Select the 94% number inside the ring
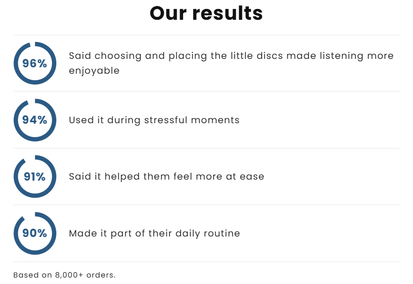413x284 pixels. tap(35, 120)
